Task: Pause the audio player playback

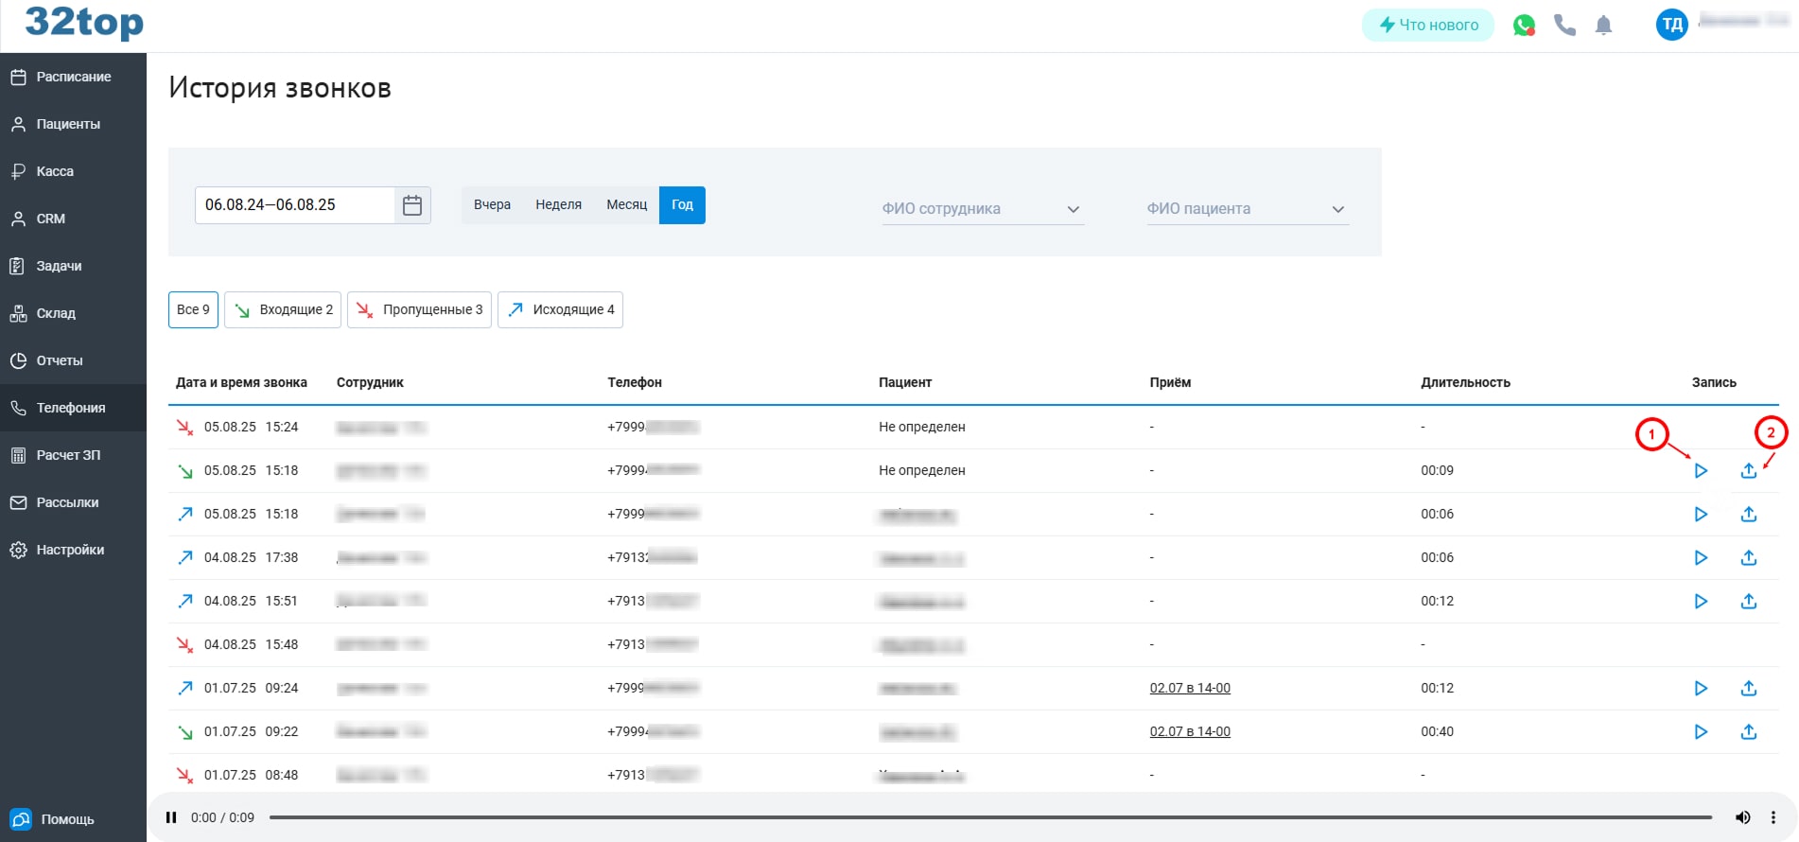Action: pyautogui.click(x=171, y=817)
